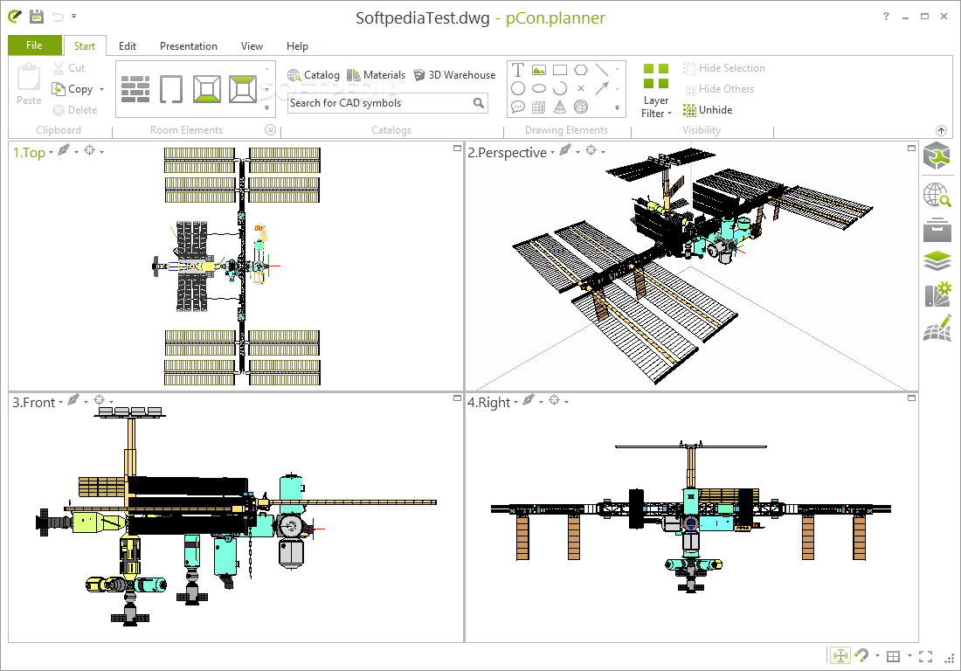Open the object tools cube sidebar icon
The height and width of the screenshot is (671, 961).
point(937,156)
